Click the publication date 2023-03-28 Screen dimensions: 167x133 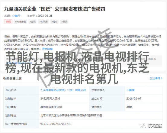point(45,16)
